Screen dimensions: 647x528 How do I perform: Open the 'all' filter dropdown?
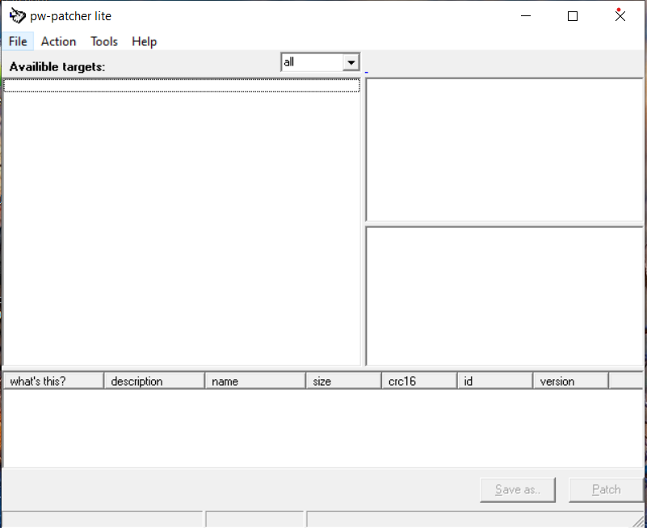point(315,61)
